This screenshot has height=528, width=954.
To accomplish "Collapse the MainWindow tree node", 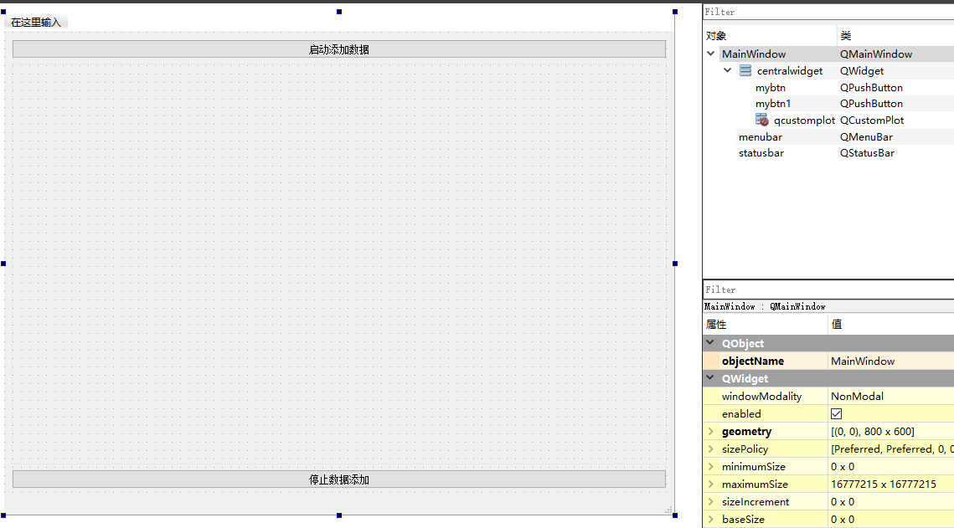I will click(710, 54).
